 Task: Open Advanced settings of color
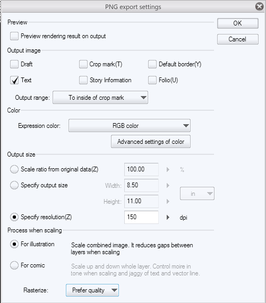coord(151,142)
